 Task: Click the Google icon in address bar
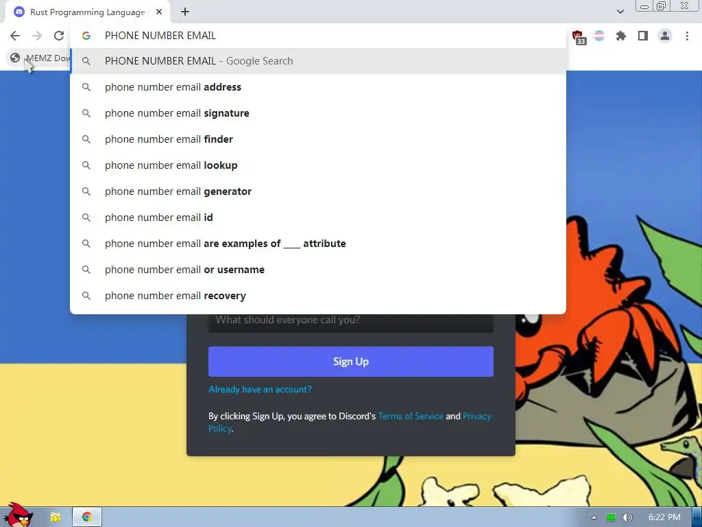86,36
